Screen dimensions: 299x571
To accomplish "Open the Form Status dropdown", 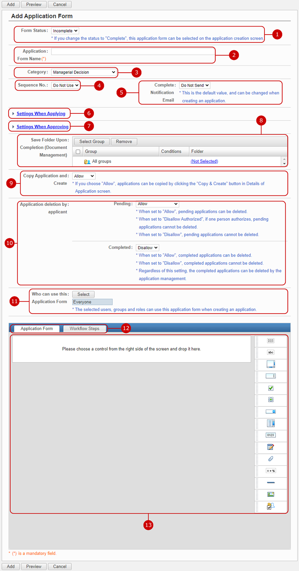I will [x=65, y=31].
